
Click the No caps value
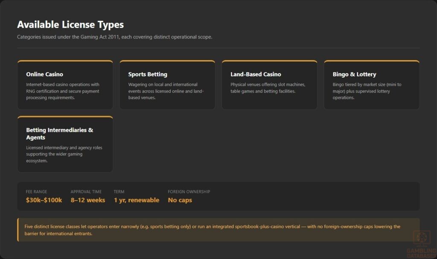(x=180, y=200)
